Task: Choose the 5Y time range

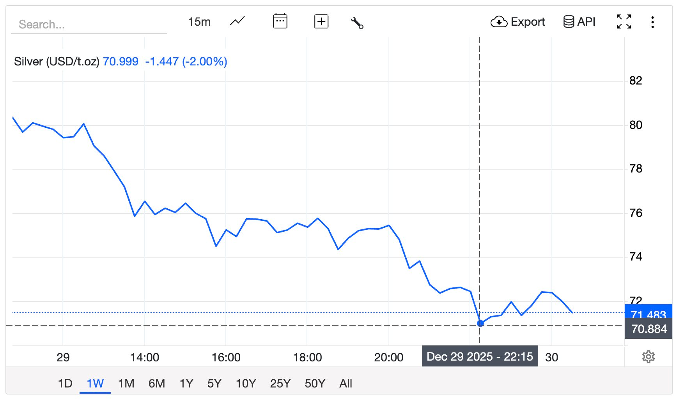Action: (x=214, y=384)
